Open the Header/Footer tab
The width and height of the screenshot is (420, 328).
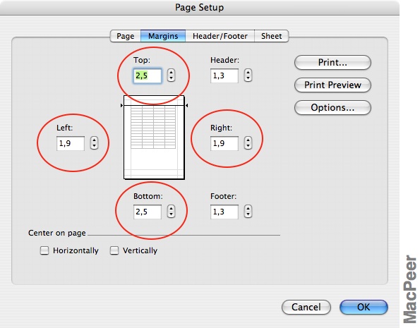(220, 36)
